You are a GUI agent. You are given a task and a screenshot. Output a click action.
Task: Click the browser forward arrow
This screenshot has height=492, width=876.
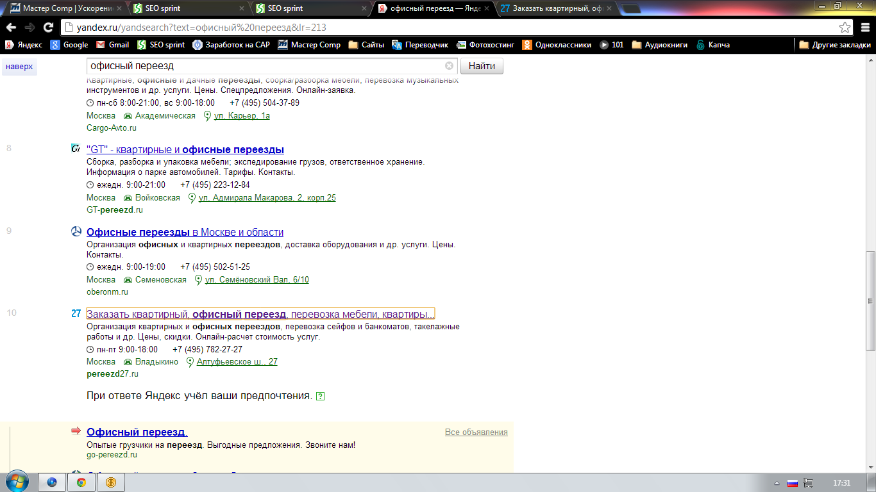(29, 28)
